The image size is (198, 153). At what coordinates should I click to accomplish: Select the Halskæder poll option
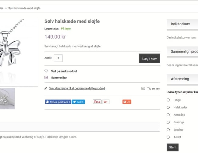(x=168, y=107)
